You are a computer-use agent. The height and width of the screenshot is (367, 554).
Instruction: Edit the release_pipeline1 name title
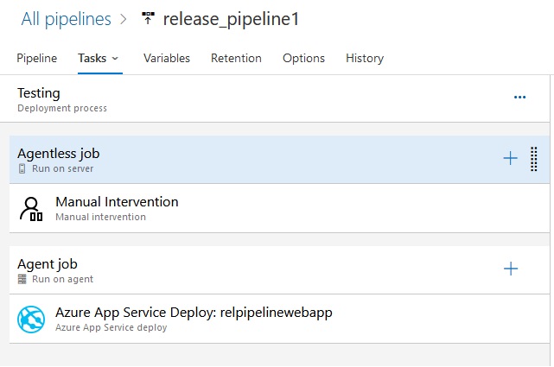[x=231, y=19]
